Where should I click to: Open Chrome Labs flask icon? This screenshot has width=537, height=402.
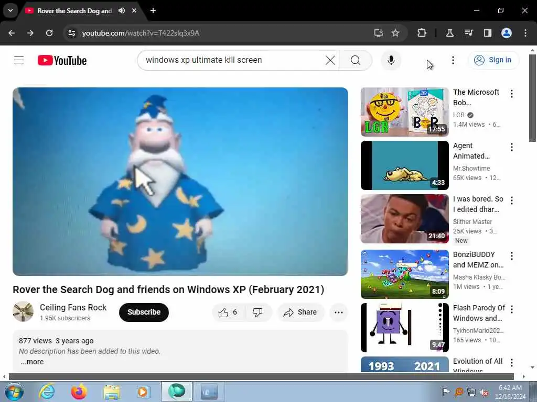click(x=449, y=33)
